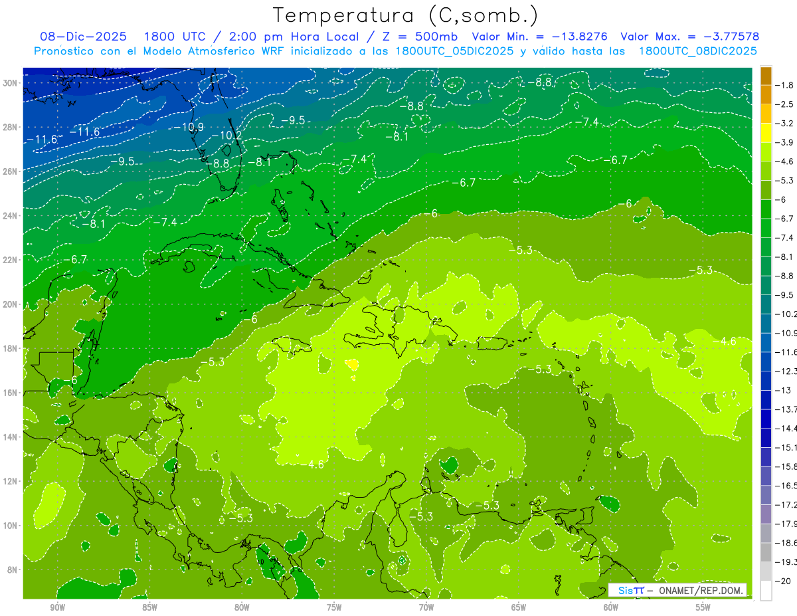Select the 8N latitude axis label
The width and height of the screenshot is (797, 616).
[13, 570]
